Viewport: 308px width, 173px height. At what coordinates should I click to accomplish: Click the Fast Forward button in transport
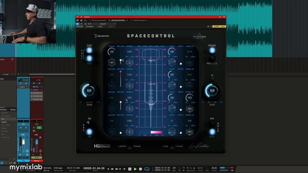[x=117, y=169]
